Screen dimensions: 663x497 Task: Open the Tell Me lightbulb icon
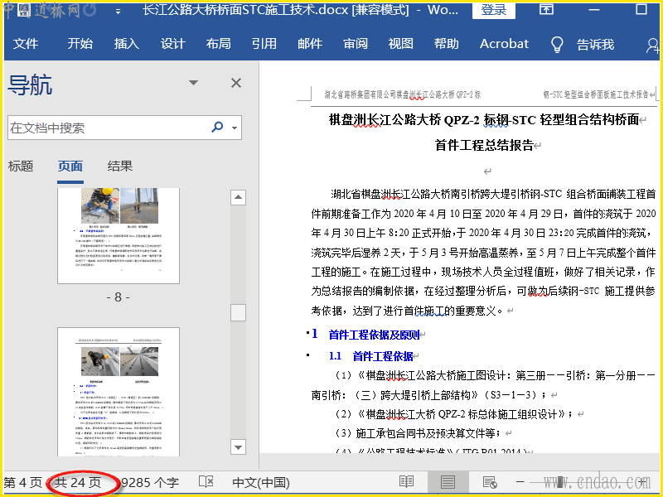(558, 44)
